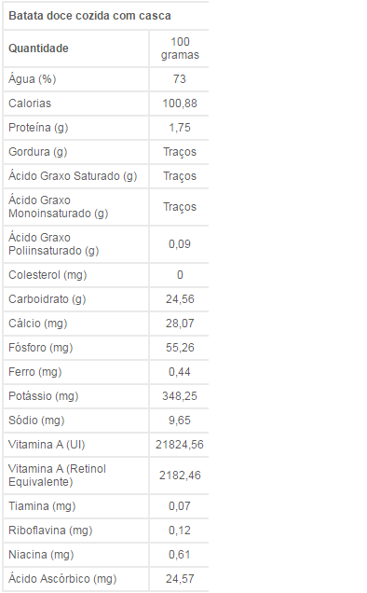Click the Cálcio (mg) label
Image resolution: width=367 pixels, height=593 pixels.
[38, 324]
